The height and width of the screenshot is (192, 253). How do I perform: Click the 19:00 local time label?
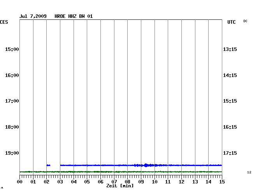[x=12, y=153]
